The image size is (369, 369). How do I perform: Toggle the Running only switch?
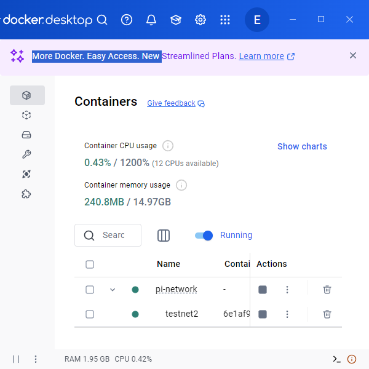click(x=204, y=236)
